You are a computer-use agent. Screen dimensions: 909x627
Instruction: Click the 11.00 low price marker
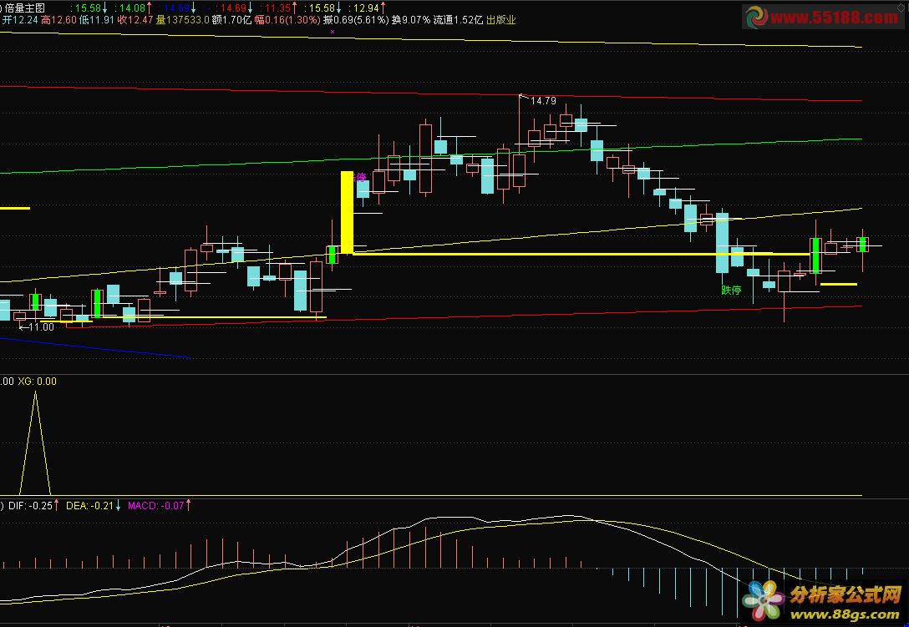(41, 326)
